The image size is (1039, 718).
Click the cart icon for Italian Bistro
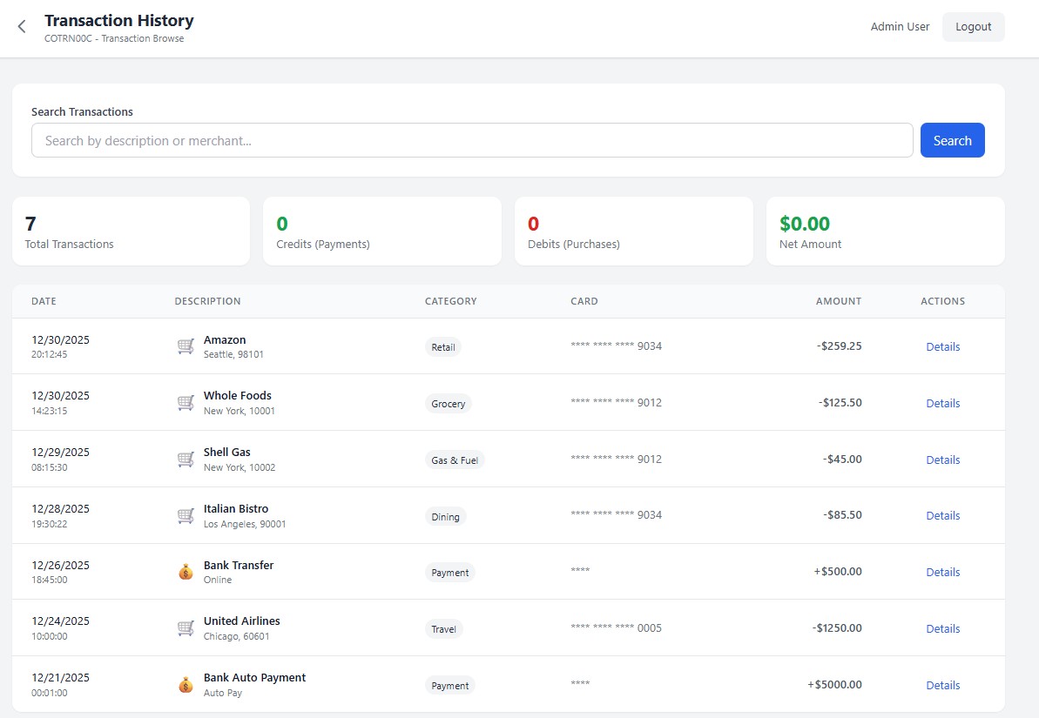(185, 515)
